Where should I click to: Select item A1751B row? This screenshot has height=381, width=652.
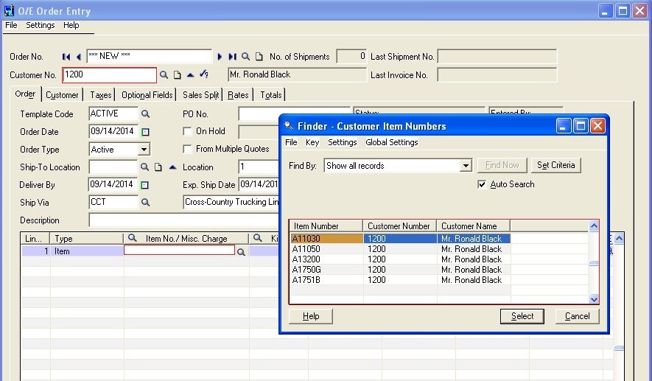coord(400,280)
